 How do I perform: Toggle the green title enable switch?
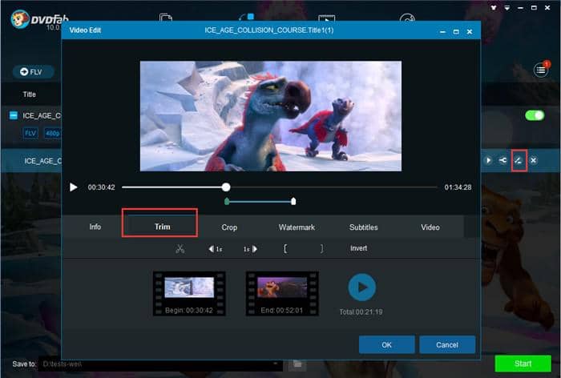pyautogui.click(x=535, y=115)
